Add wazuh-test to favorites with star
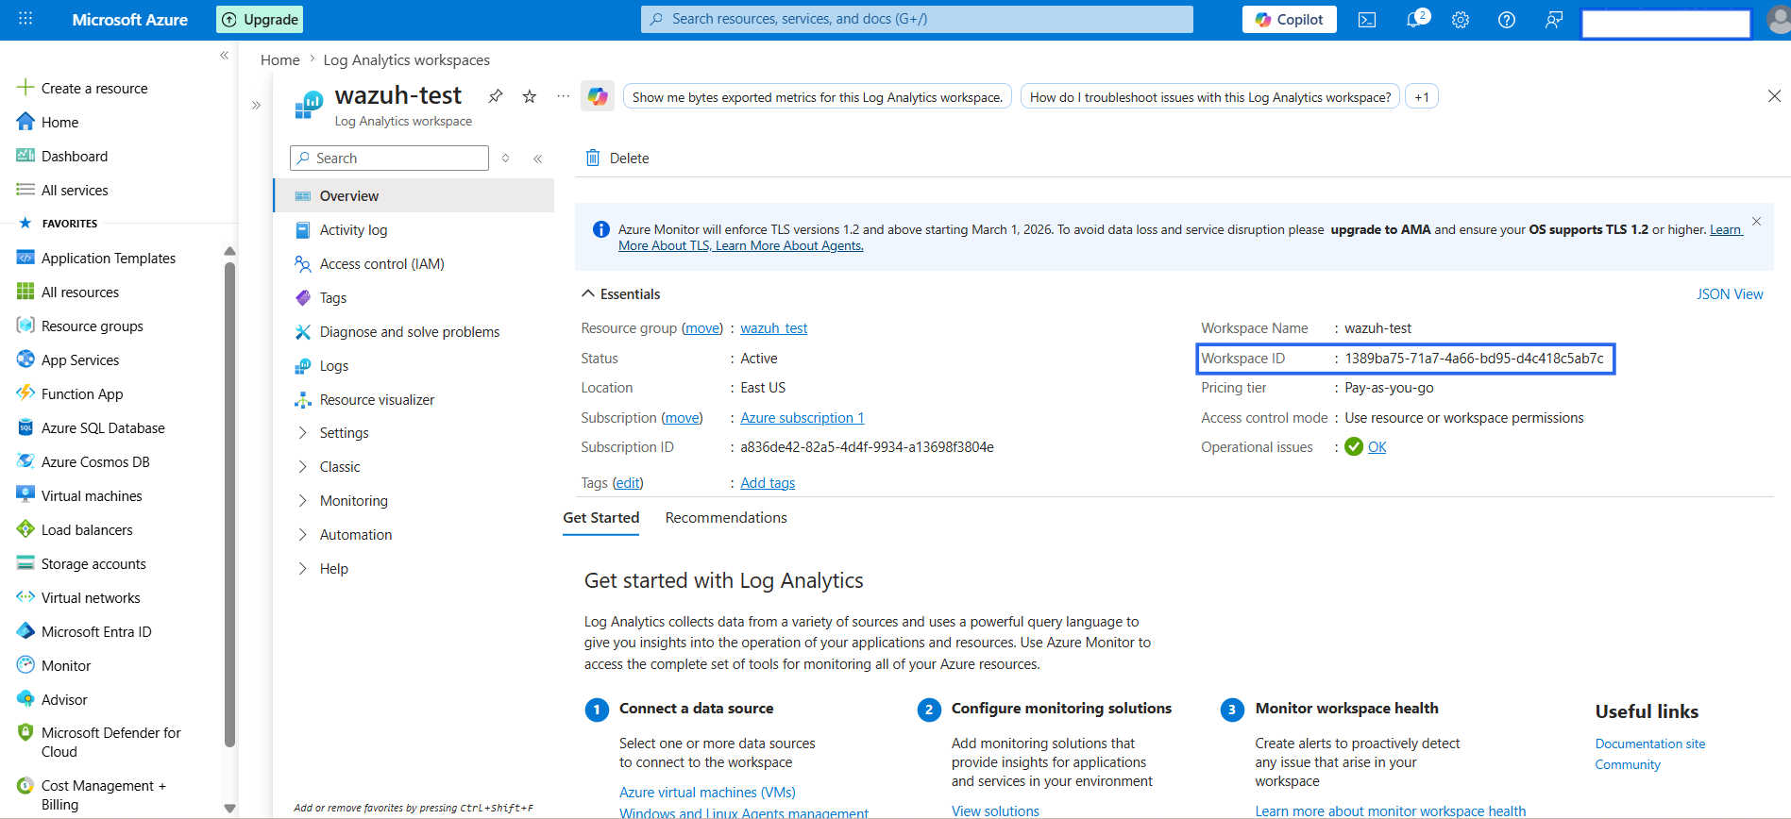 click(x=530, y=96)
